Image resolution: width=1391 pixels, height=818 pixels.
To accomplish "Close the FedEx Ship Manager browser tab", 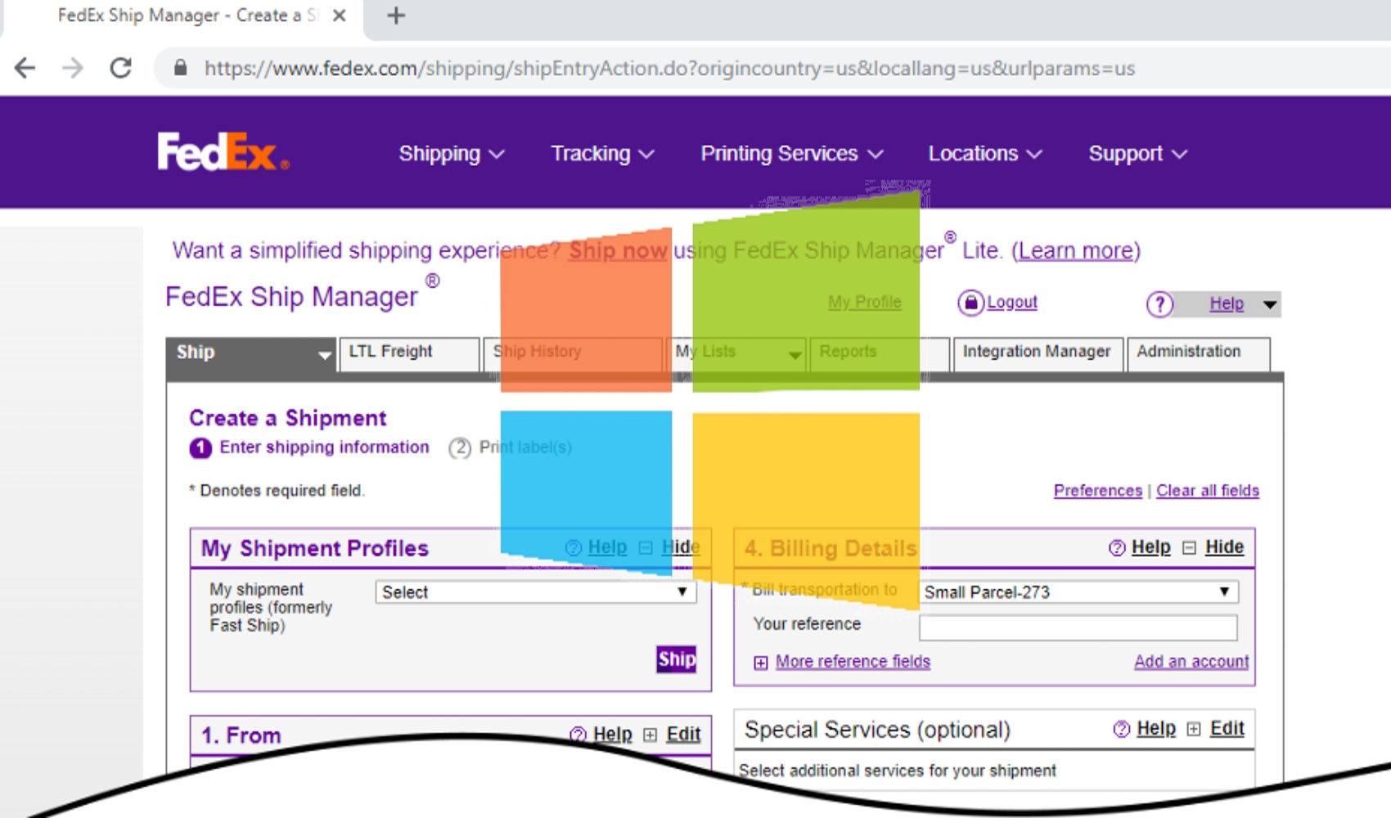I will click(340, 16).
